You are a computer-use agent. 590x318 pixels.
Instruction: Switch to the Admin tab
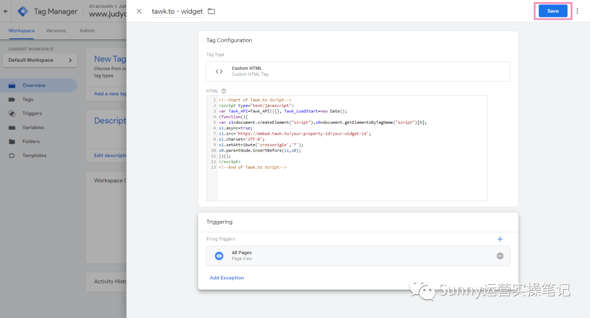(87, 31)
